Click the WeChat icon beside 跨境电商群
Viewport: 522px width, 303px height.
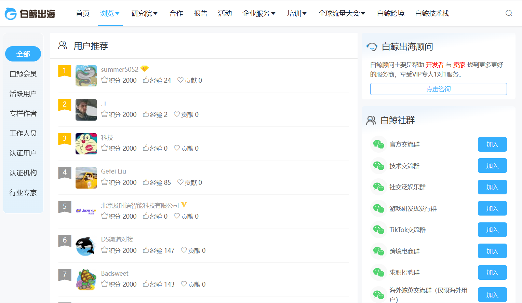tap(378, 251)
